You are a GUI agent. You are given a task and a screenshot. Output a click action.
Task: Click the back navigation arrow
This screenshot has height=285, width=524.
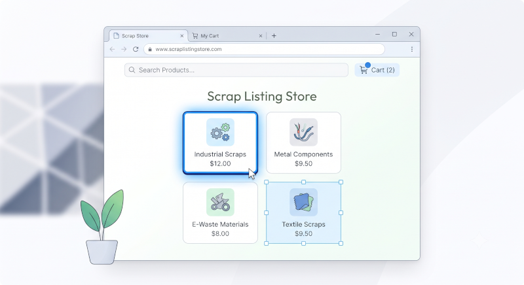(112, 49)
